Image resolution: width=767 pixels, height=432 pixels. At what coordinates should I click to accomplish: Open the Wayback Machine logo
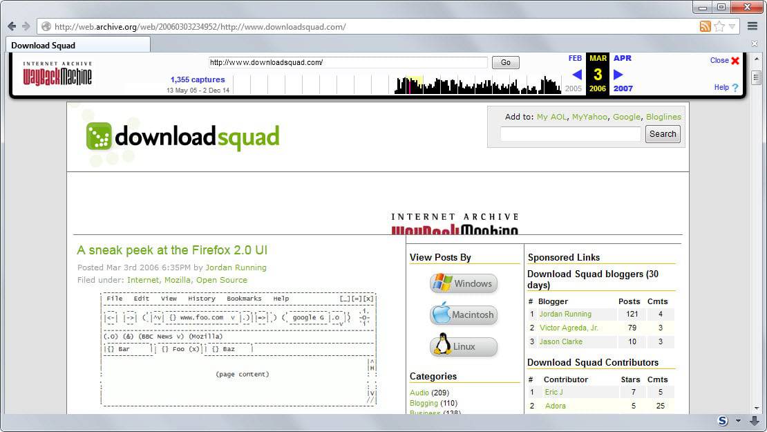pos(57,73)
